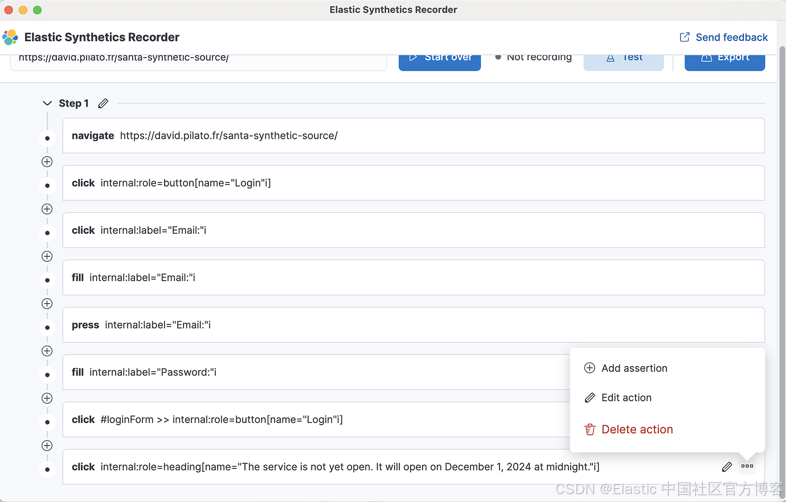The height and width of the screenshot is (502, 786).
Task: Click the vertical scrollbar on the right
Action: [782, 273]
